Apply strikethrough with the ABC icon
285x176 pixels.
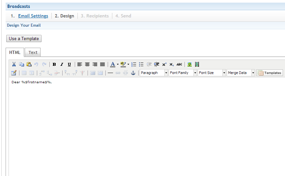pyautogui.click(x=179, y=64)
